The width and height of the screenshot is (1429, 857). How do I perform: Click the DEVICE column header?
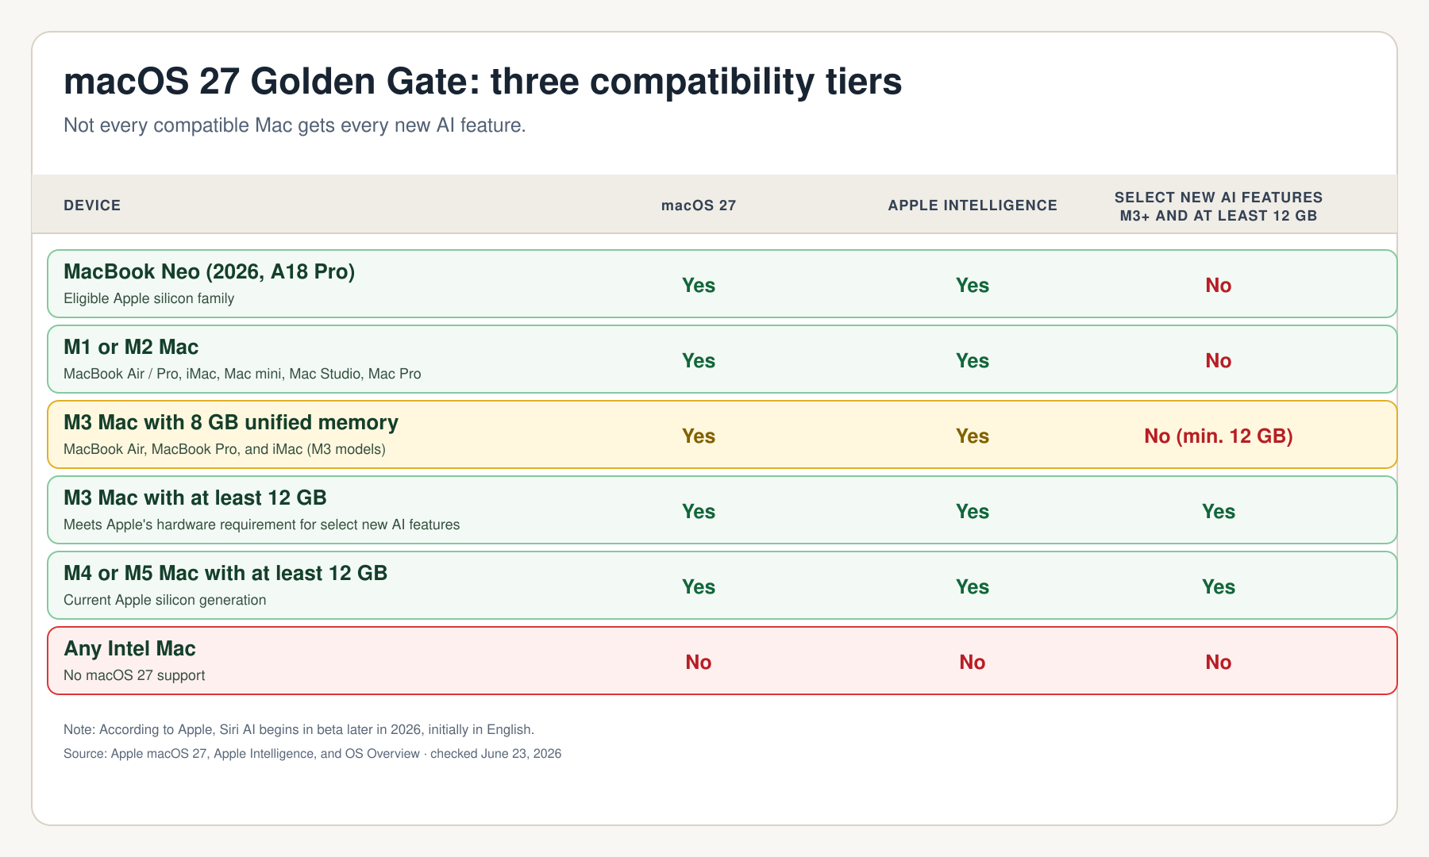pos(92,206)
